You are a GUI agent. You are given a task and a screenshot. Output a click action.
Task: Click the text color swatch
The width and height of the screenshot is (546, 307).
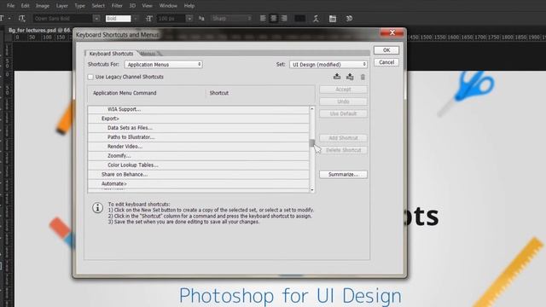[x=299, y=19]
